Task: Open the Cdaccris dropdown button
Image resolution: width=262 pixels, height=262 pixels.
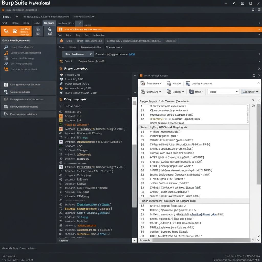Action: pyautogui.click(x=250, y=92)
